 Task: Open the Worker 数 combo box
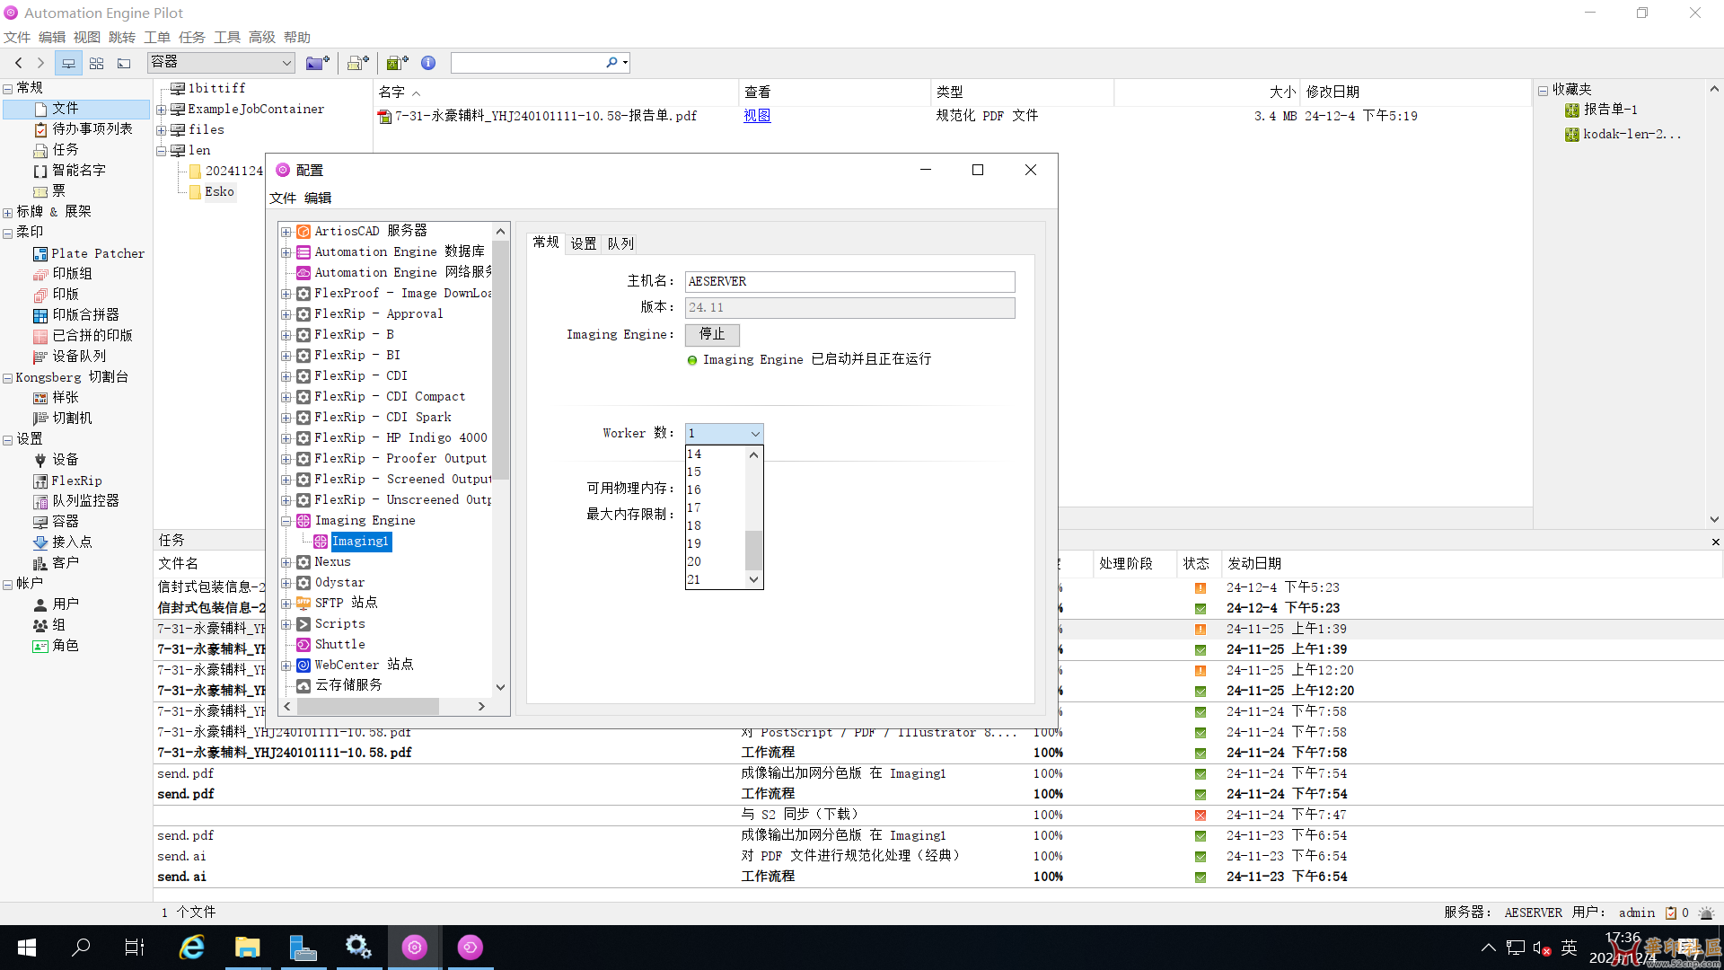[x=724, y=433]
